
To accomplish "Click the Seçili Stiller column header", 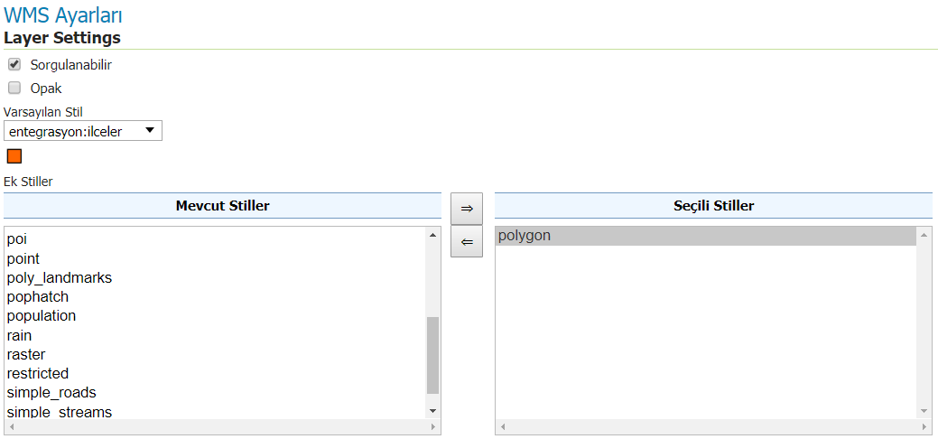I will click(714, 206).
